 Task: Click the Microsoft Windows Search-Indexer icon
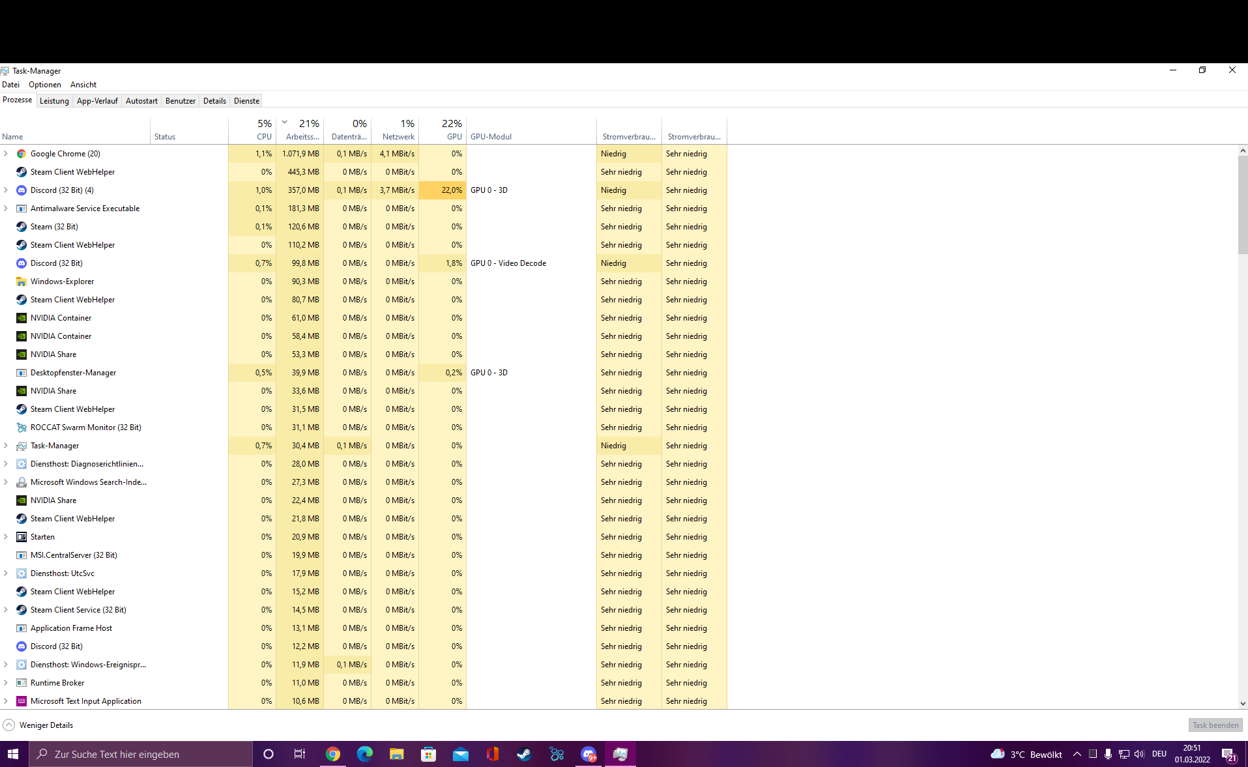22,482
